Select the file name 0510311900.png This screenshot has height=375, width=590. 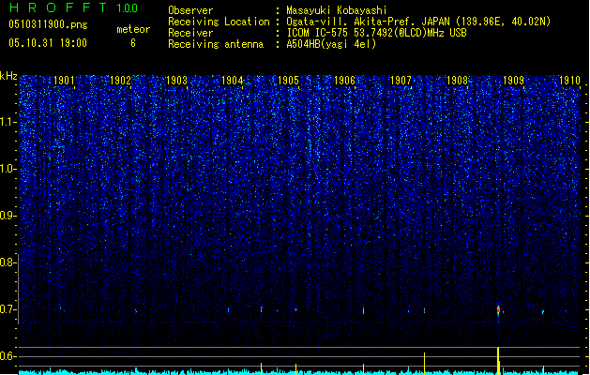coord(48,24)
